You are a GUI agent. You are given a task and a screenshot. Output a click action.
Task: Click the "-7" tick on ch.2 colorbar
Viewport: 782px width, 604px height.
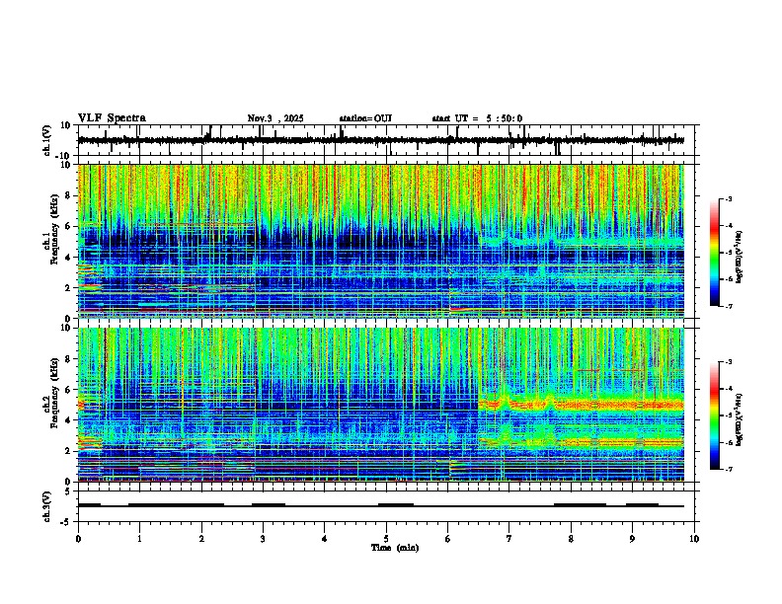coord(728,469)
